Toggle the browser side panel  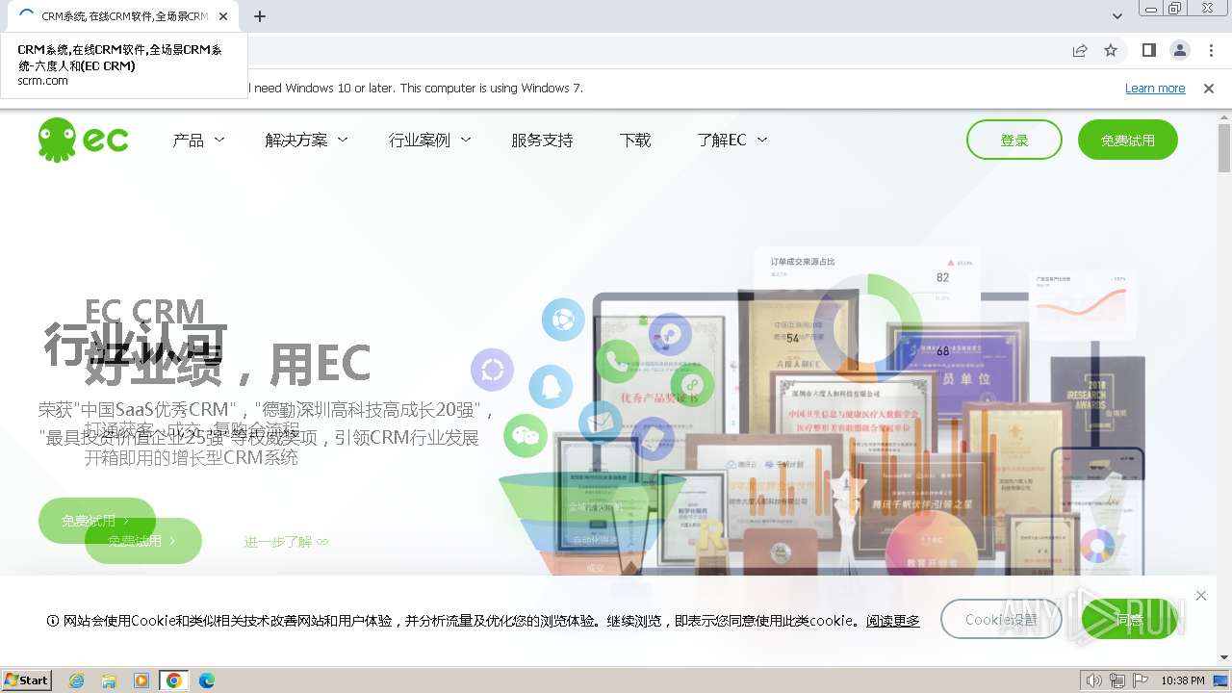click(x=1148, y=50)
